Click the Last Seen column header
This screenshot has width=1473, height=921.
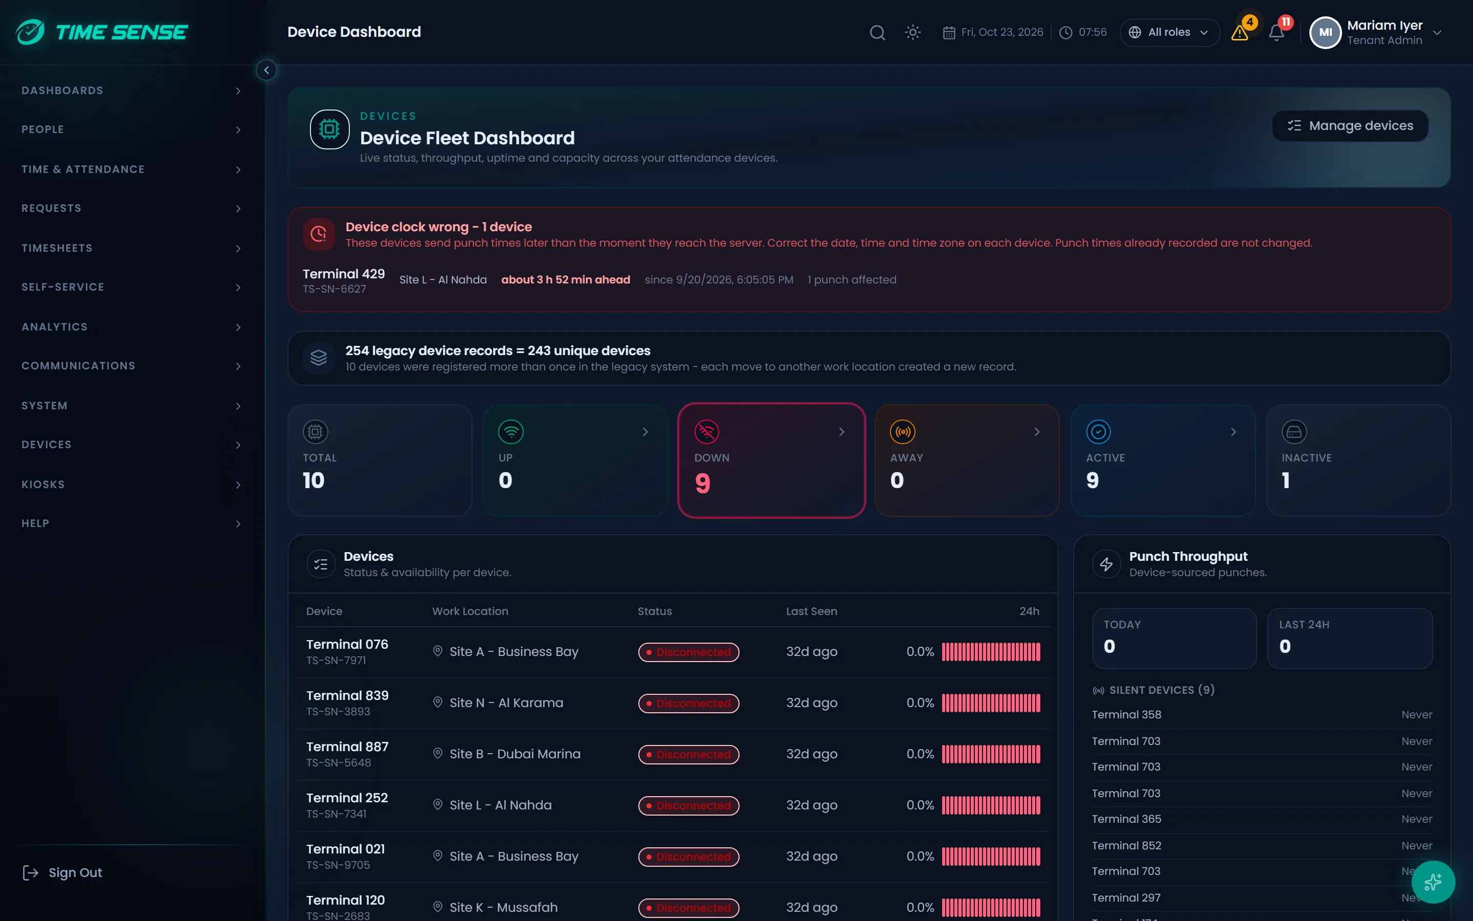[811, 611]
